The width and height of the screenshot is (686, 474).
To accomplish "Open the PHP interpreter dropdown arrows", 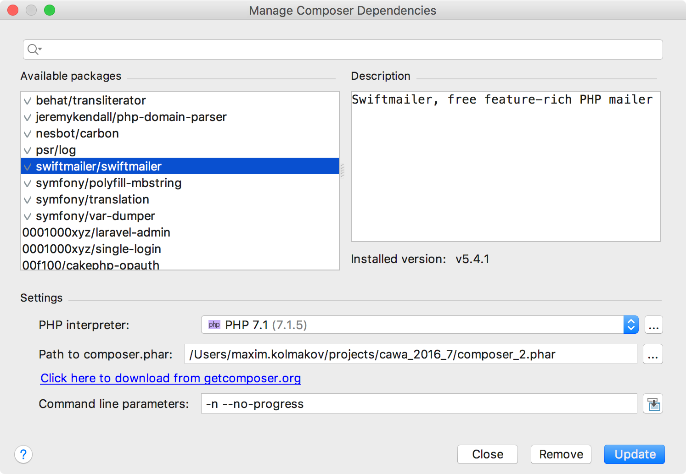I will point(631,325).
